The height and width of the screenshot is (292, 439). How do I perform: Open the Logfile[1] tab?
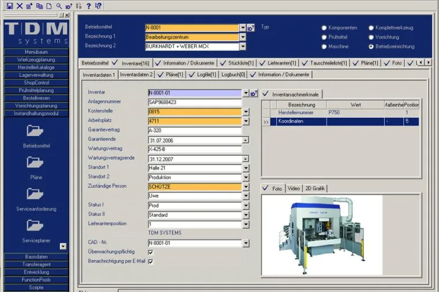pyautogui.click(x=203, y=75)
